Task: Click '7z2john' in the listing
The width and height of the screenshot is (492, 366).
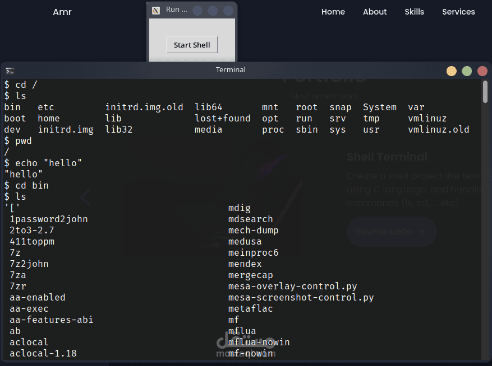Action: pos(29,264)
